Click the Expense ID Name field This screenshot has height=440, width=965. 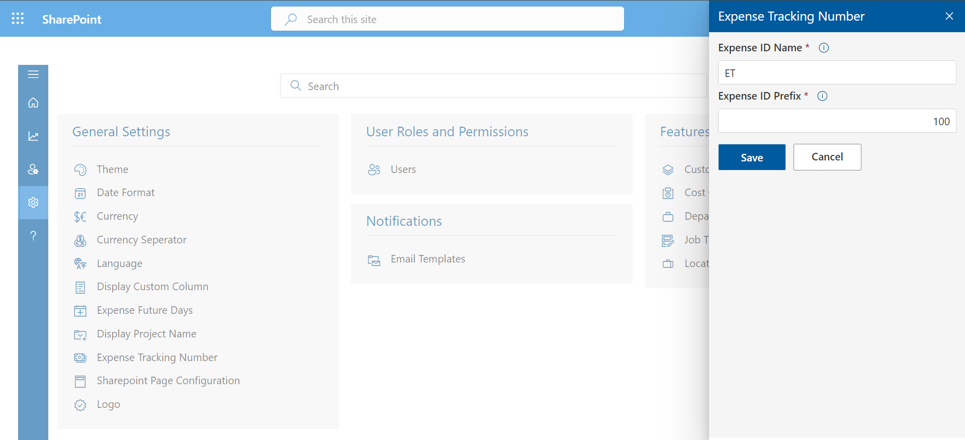837,72
